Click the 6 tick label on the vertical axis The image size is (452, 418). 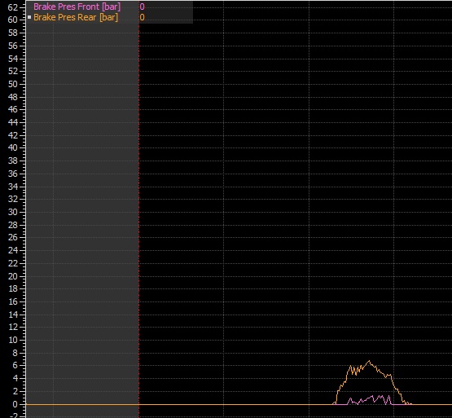click(15, 365)
